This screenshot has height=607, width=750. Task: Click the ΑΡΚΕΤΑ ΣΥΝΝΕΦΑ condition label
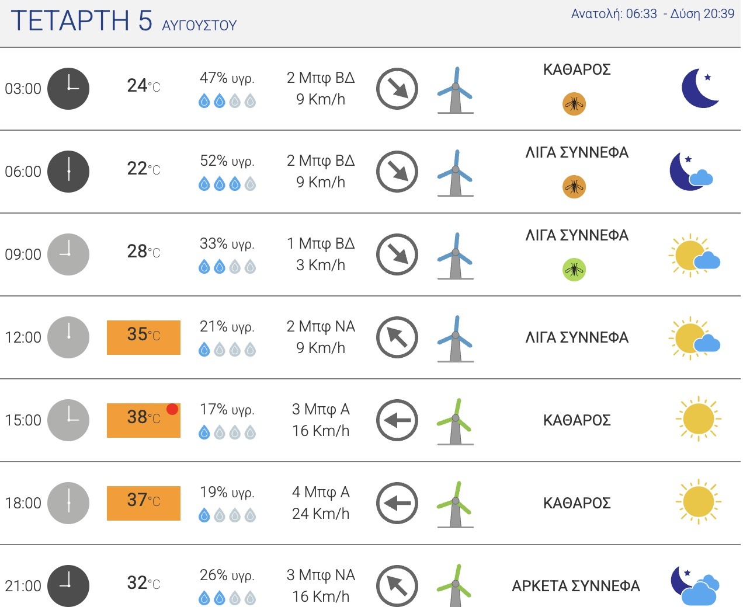click(x=576, y=586)
